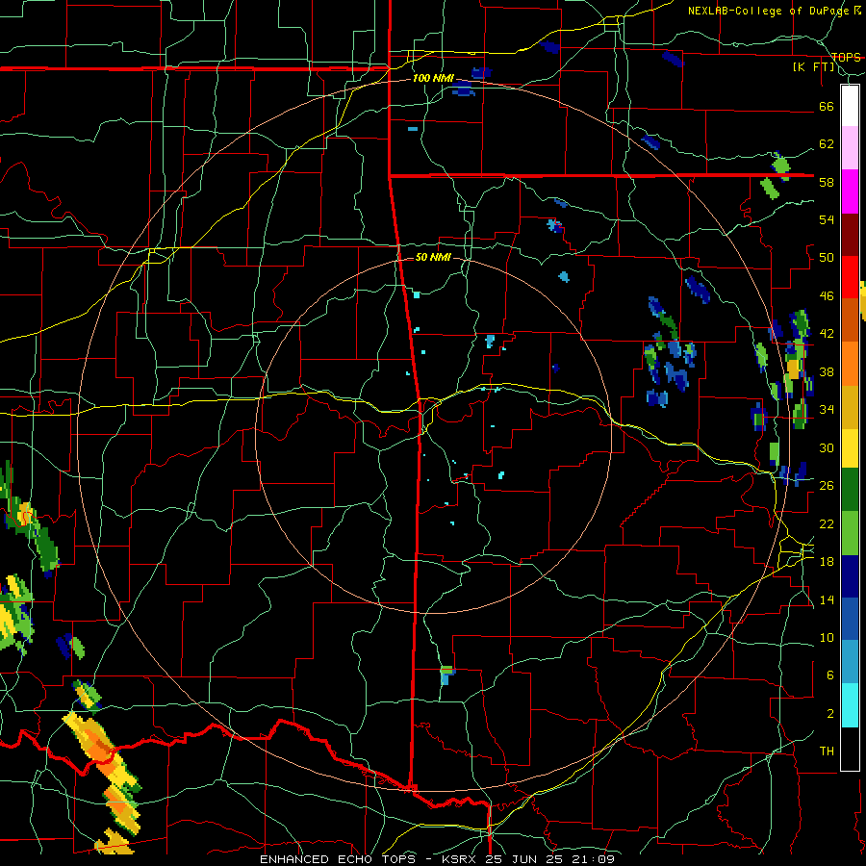The height and width of the screenshot is (866, 866).
Task: Click the 34 legend value
Action: pos(827,410)
